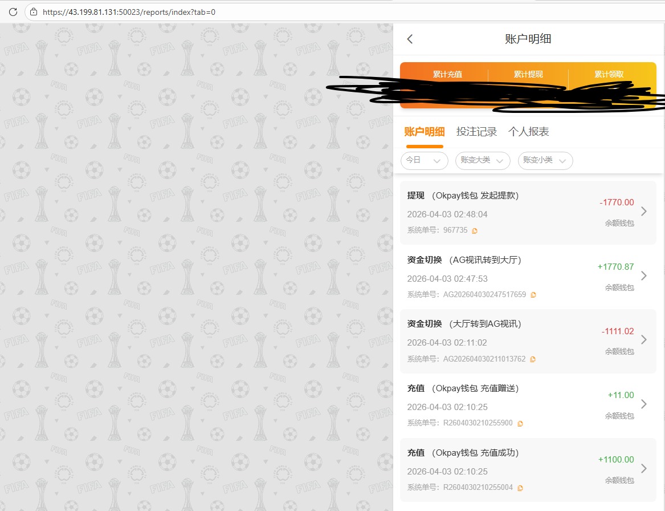This screenshot has height=511, width=665.
Task: Open details arrow for -1111.02 transfer
Action: (x=644, y=340)
